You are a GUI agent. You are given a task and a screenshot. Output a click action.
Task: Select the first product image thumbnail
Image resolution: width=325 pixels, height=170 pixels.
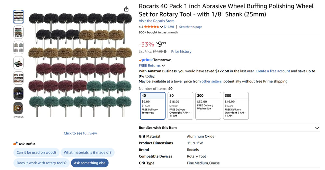point(18,17)
